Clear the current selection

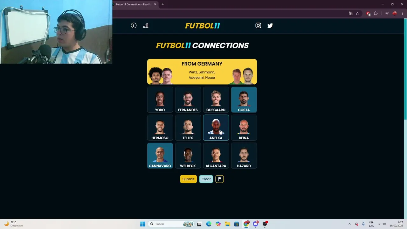[206, 179]
